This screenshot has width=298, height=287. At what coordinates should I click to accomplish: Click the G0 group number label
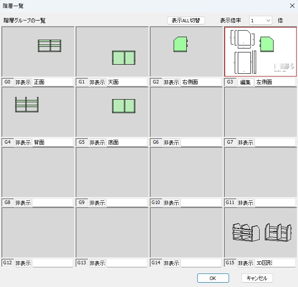(x=7, y=82)
